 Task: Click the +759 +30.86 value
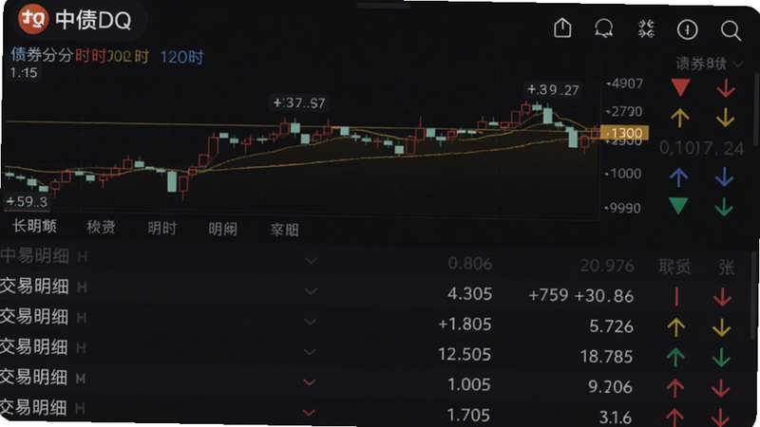(x=580, y=295)
